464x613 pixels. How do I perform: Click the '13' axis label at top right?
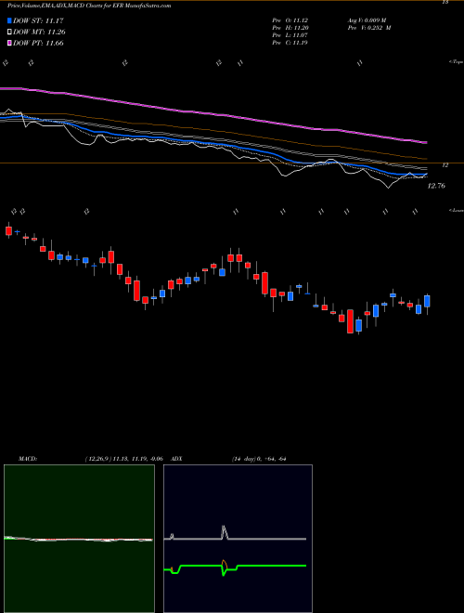coord(445,3)
